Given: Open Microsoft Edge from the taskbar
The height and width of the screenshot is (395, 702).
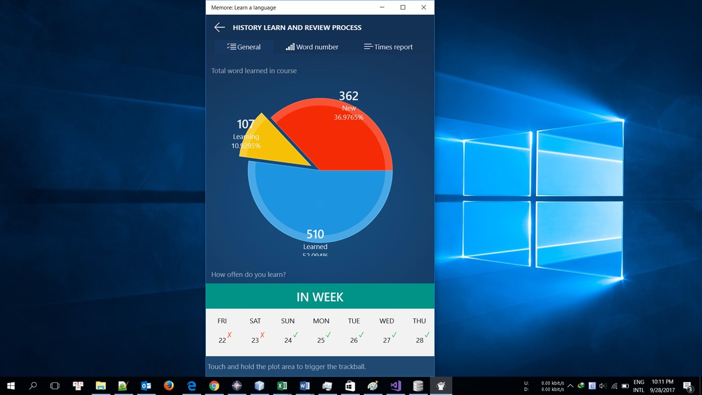Looking at the screenshot, I should [191, 386].
